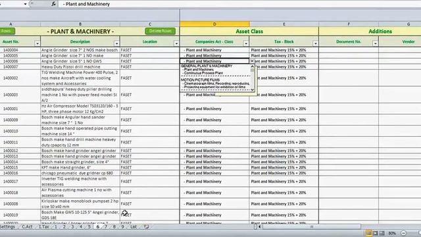The image size is (421, 237).
Task: Choose Projecting equipment option in the dropdown list
Action: point(214,87)
